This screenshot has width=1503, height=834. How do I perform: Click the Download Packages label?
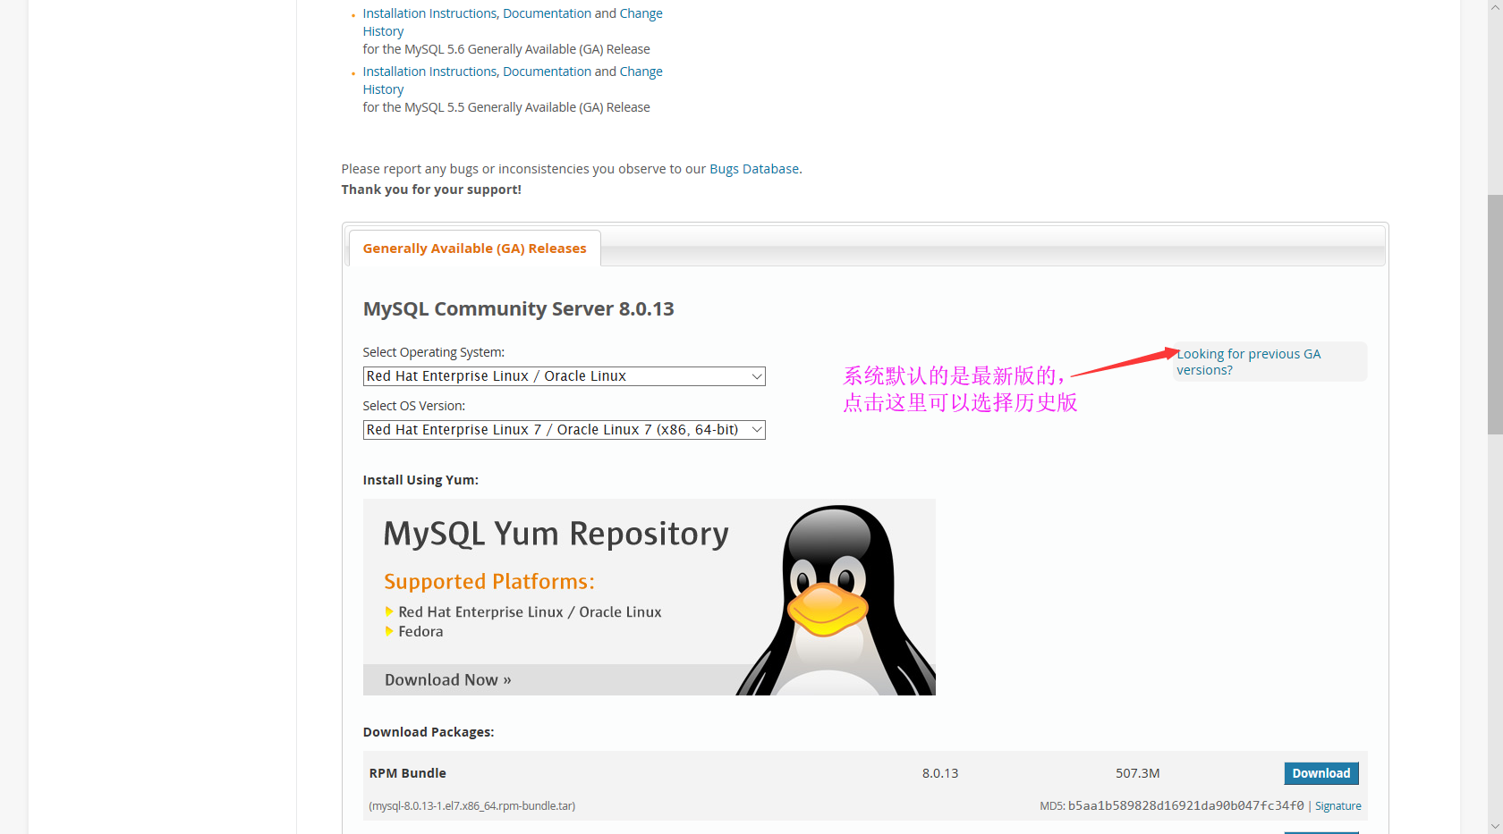tap(429, 732)
